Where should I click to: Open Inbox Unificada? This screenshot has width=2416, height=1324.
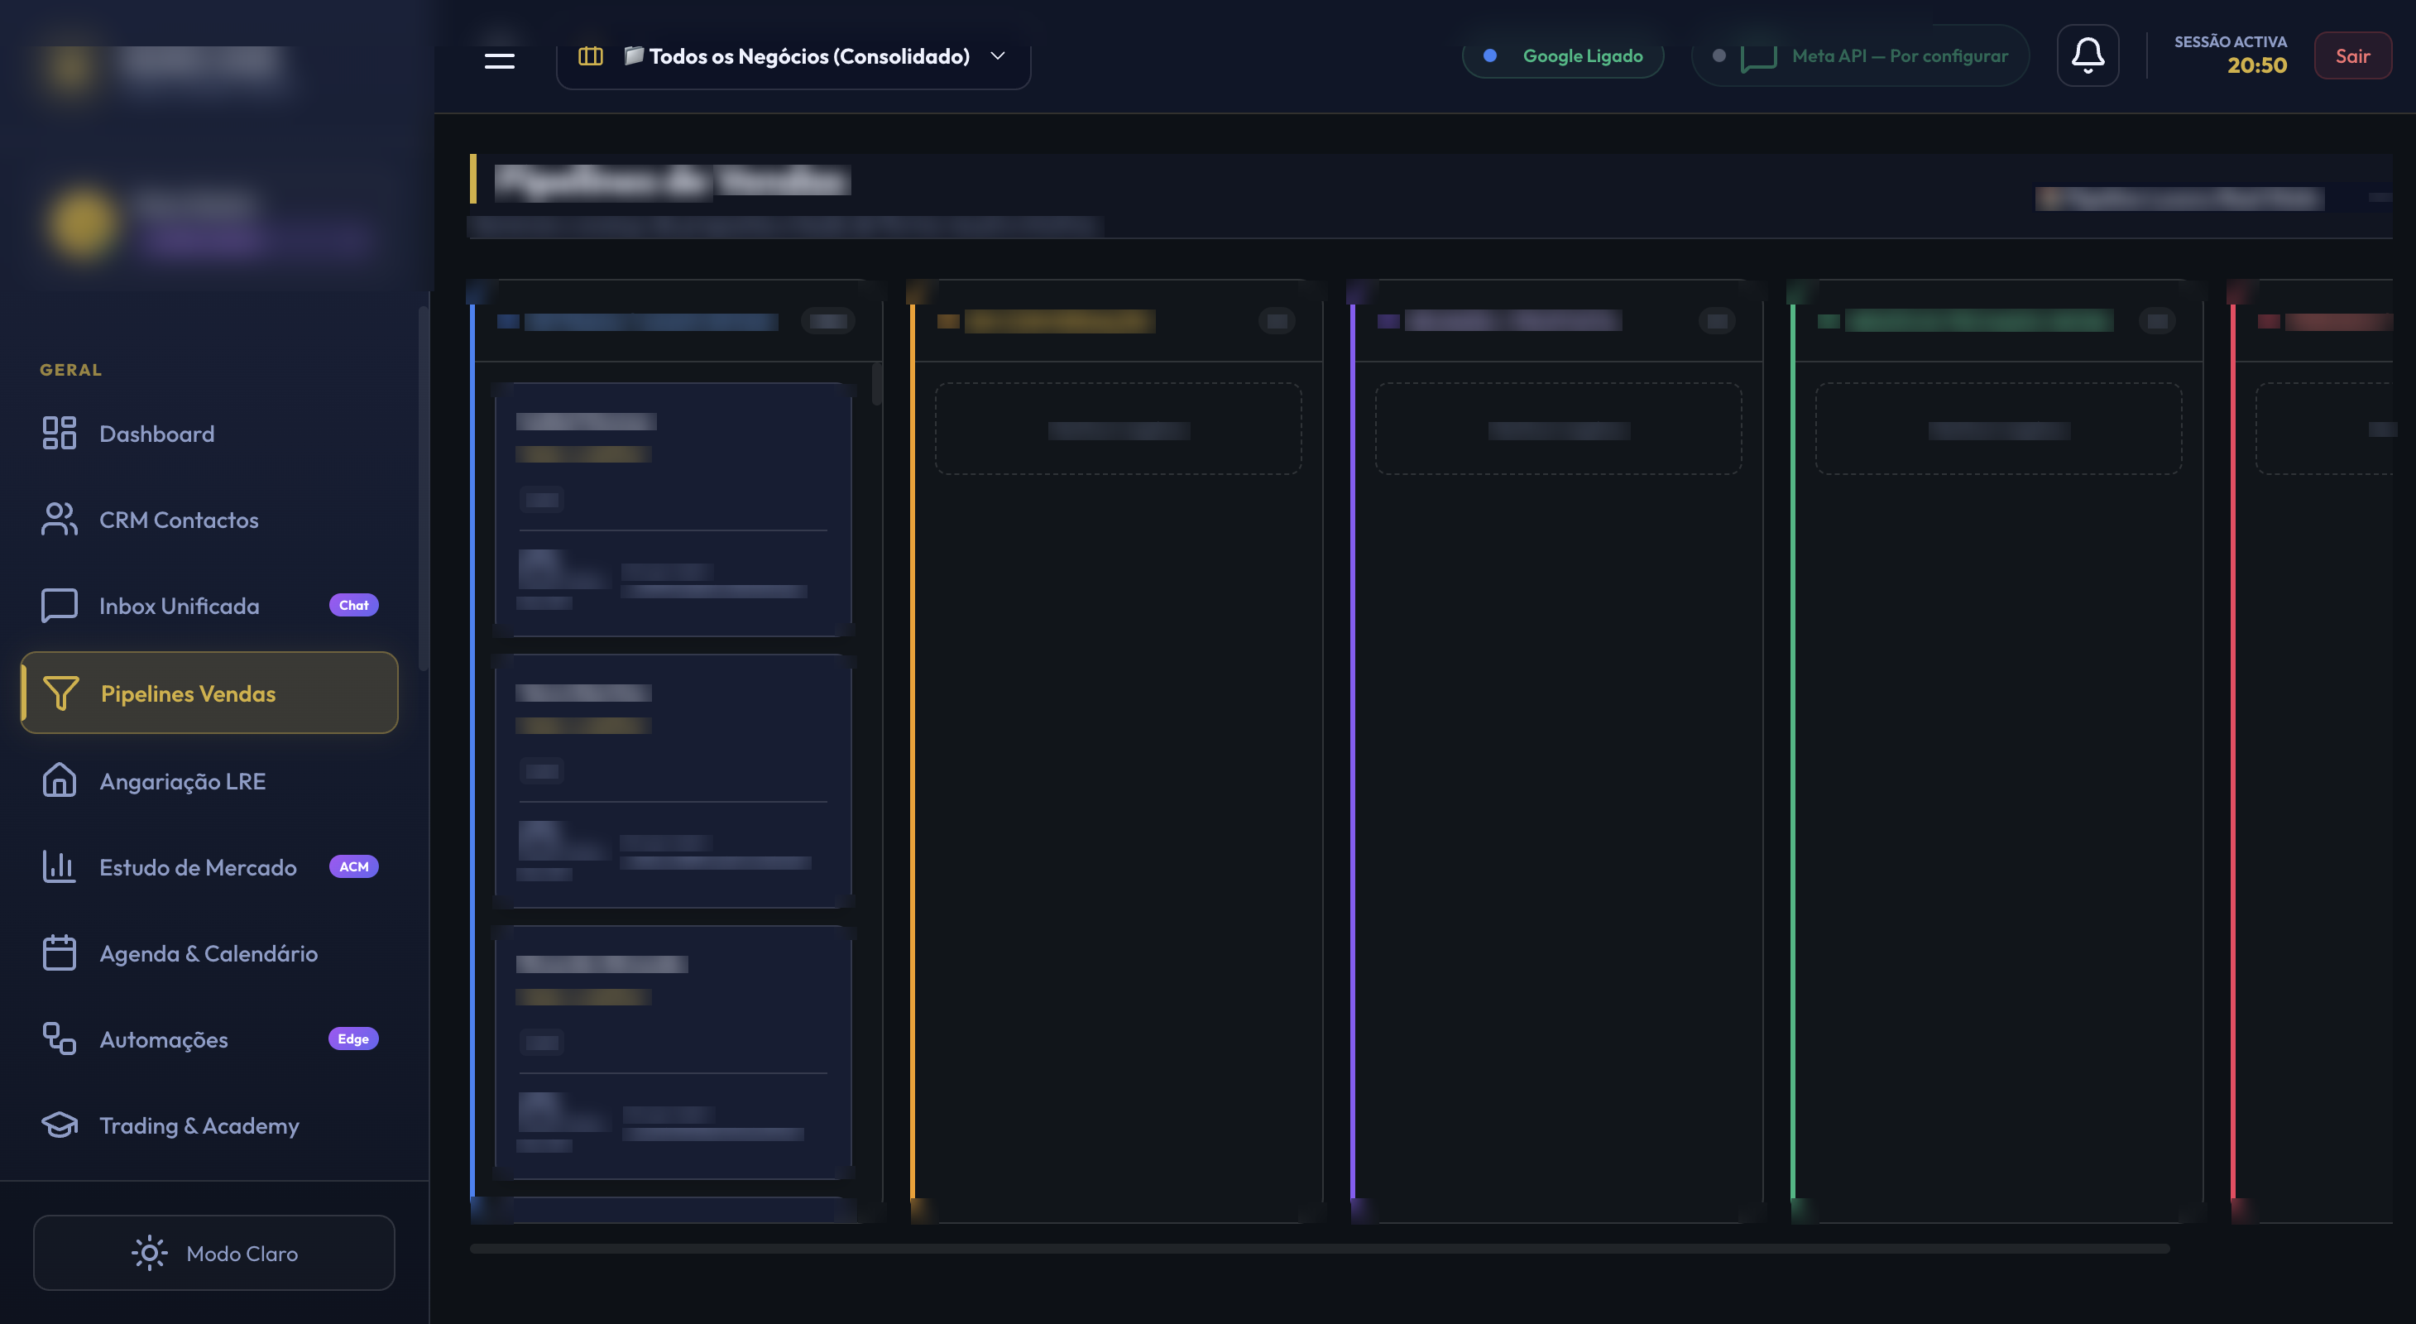(209, 606)
